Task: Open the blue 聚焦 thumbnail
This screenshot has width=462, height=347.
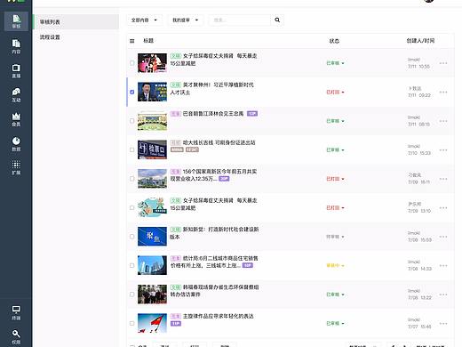Action: point(152,237)
